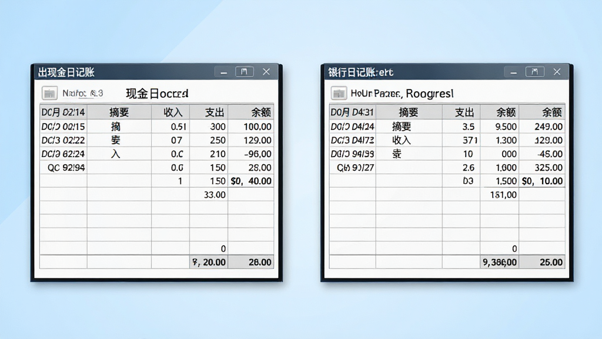Viewport: 602px width, 339px height.
Task: Select the '210' expense cell
Action: click(209, 154)
